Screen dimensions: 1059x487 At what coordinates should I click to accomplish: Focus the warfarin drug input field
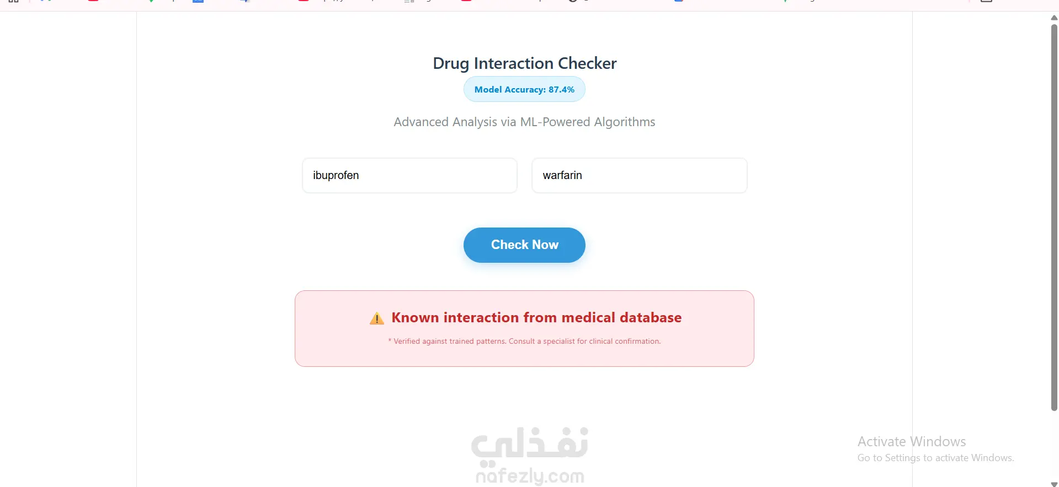pos(639,175)
